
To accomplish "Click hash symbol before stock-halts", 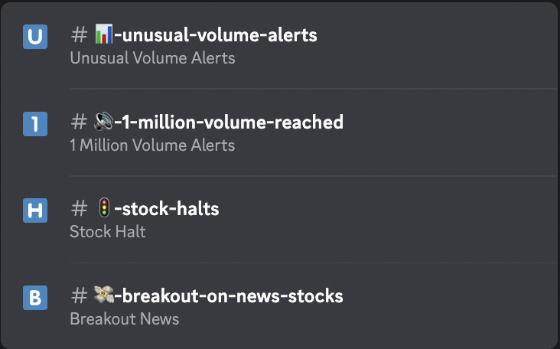I will pos(79,209).
